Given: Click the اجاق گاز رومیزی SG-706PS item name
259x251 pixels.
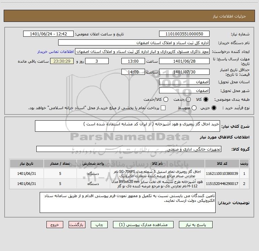Looking at the screenshot, I should (x=157, y=174).
